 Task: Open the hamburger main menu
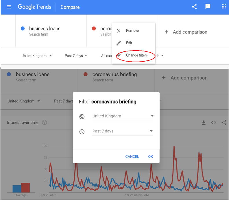click(9, 7)
